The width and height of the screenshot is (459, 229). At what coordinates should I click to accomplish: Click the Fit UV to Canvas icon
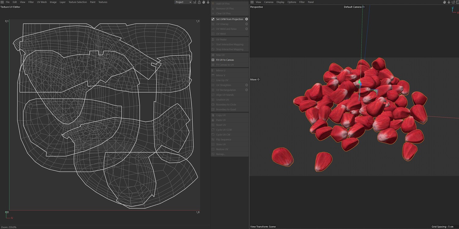point(213,60)
